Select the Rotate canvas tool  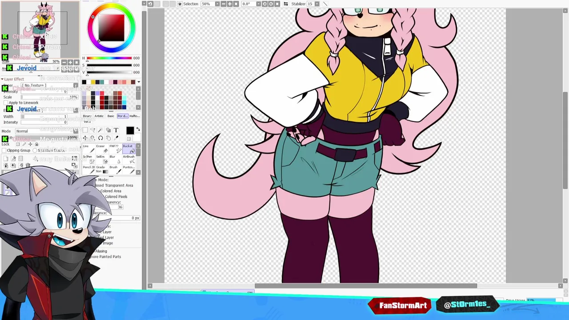(x=100, y=138)
